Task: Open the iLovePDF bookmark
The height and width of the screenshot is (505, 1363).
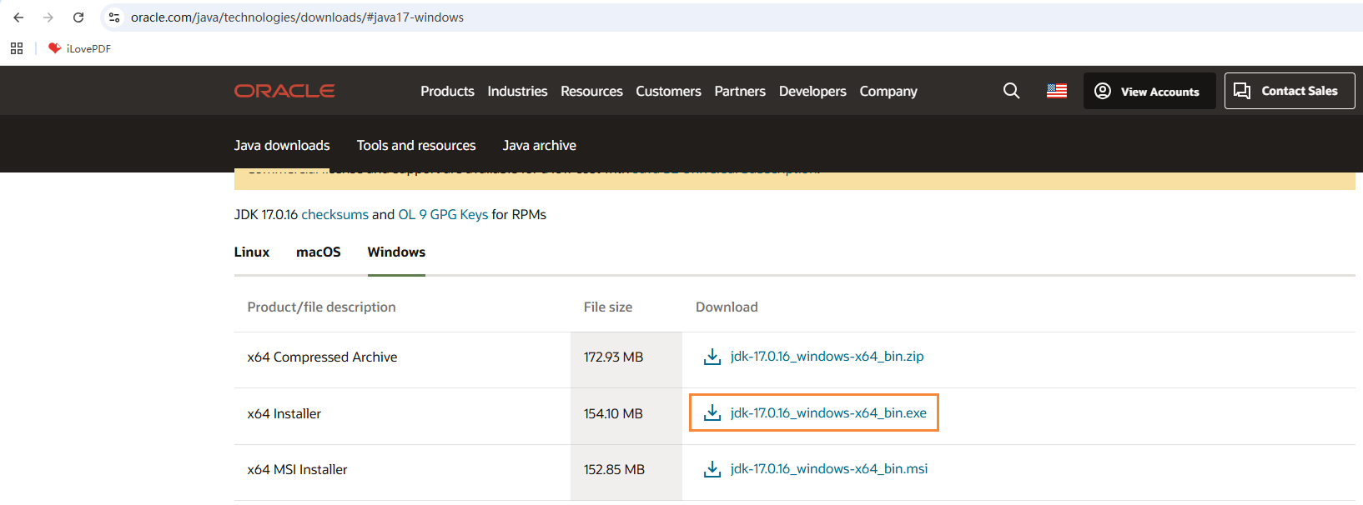Action: pos(79,48)
